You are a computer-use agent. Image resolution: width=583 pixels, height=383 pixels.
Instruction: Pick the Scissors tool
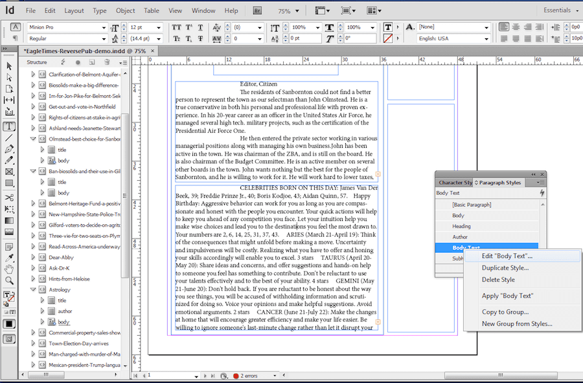point(9,198)
